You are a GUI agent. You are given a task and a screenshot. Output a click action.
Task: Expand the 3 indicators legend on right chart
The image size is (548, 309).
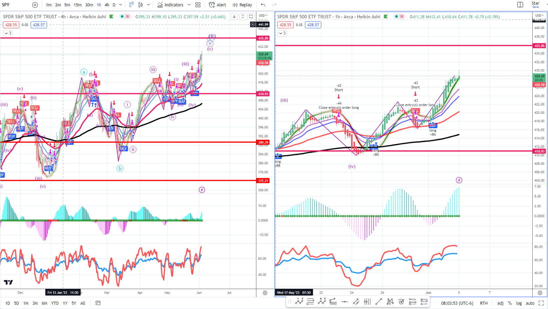point(282,33)
